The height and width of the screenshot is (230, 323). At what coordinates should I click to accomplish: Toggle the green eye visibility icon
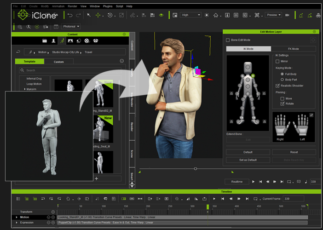coord(161,15)
